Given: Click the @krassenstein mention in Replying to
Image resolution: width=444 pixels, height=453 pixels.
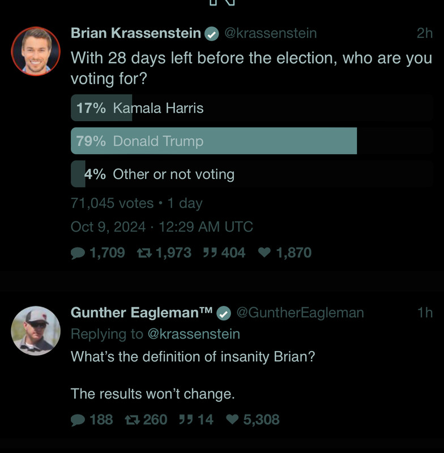Looking at the screenshot, I should pyautogui.click(x=194, y=334).
